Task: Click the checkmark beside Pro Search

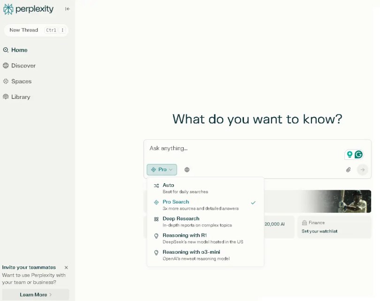Action: [x=253, y=203]
